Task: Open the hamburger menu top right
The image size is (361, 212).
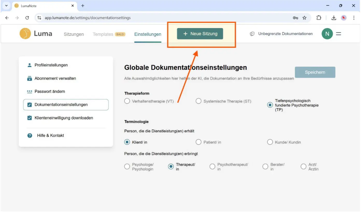Action: click(x=339, y=33)
